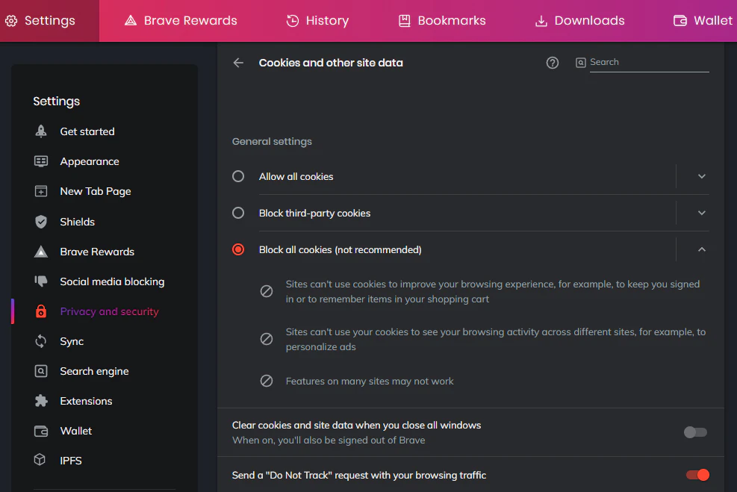Go back using the left arrow icon
Viewport: 737px width, 492px height.
238,63
